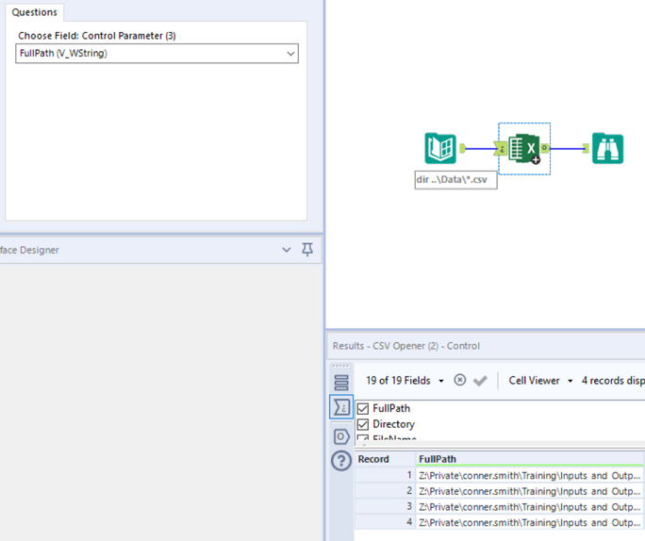Click the Browse tool input anchor
The image size is (645, 541).
point(587,148)
